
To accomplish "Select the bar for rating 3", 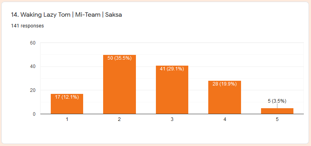I will pyautogui.click(x=172, y=90).
